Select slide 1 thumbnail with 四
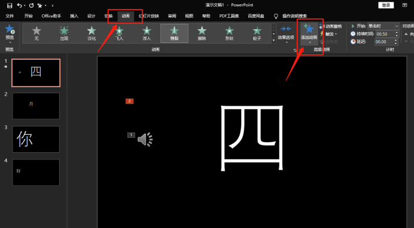414x228 pixels. (x=36, y=73)
